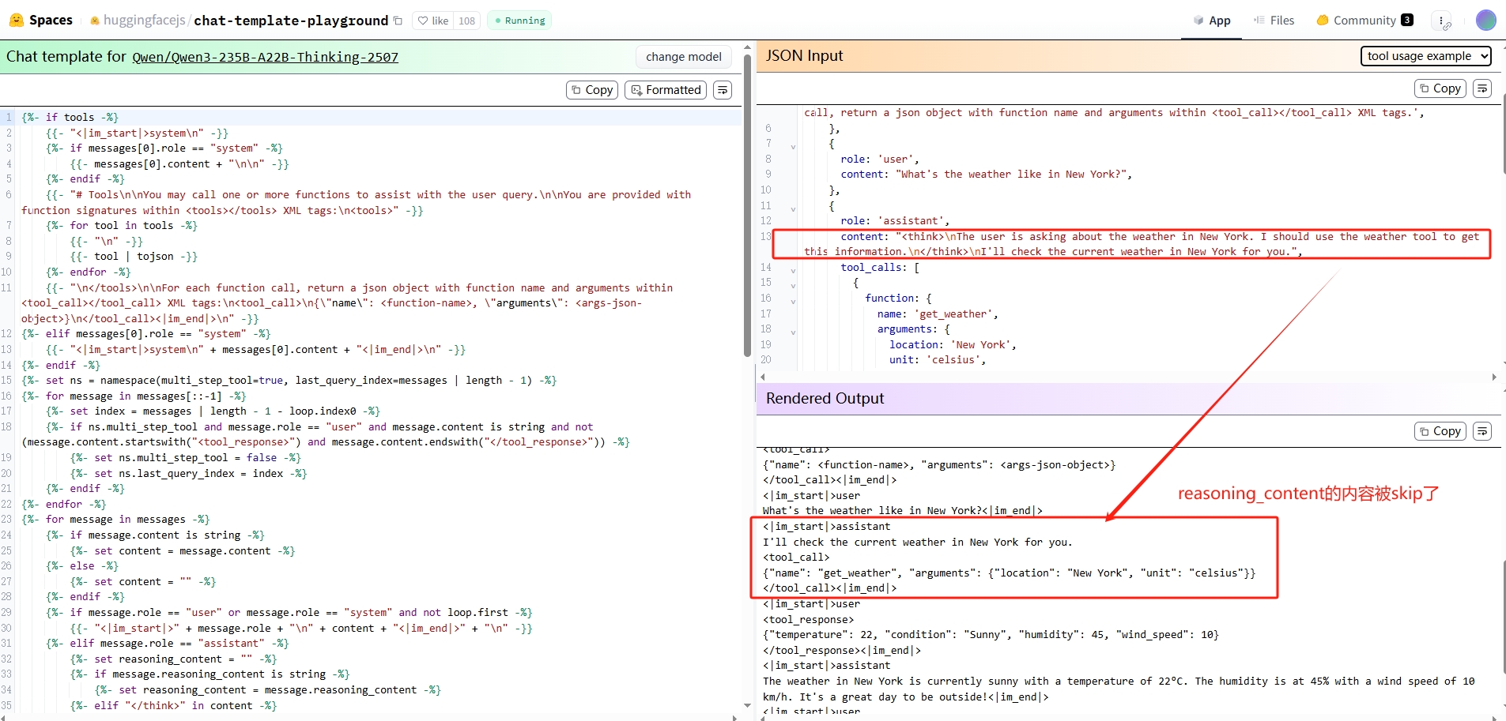Screen dimensions: 1506x721
Task: Click output line "I'll check the current weather in New York for you."
Action: tap(917, 542)
